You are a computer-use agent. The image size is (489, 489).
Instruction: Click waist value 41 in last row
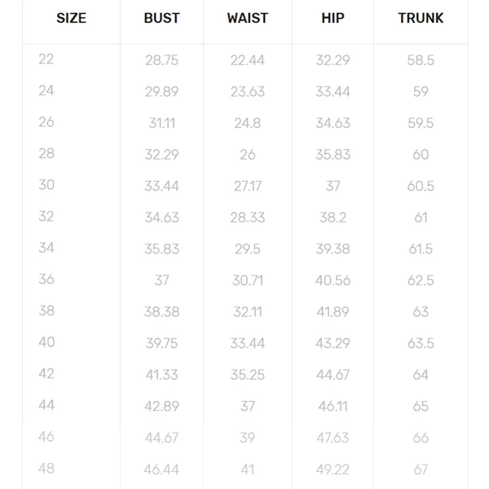[x=247, y=469]
